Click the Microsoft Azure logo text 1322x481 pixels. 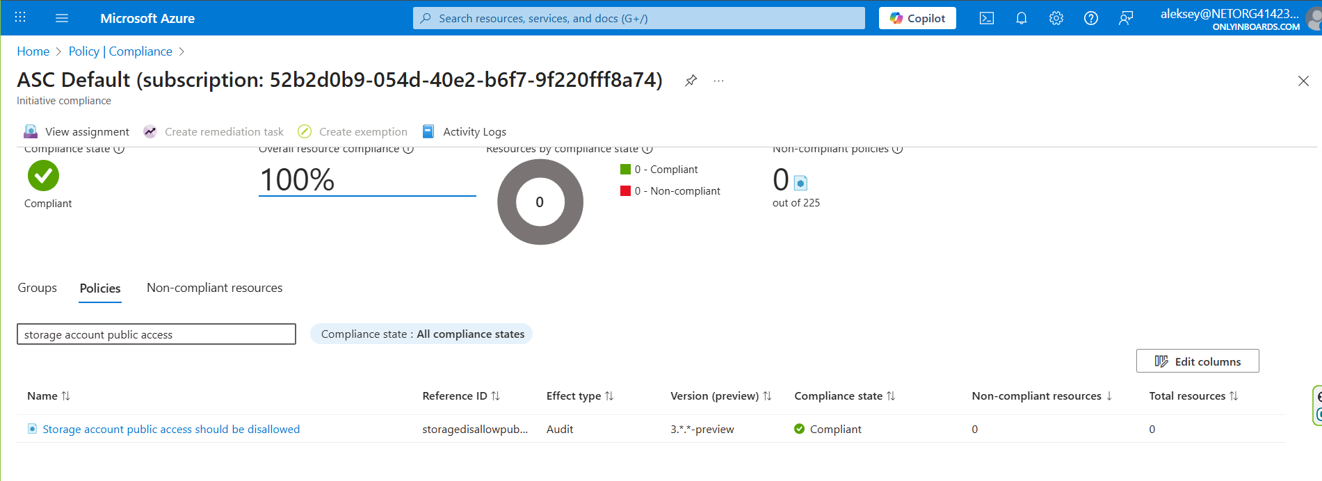point(147,18)
